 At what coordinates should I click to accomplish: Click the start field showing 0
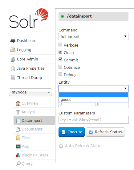click(x=76, y=105)
